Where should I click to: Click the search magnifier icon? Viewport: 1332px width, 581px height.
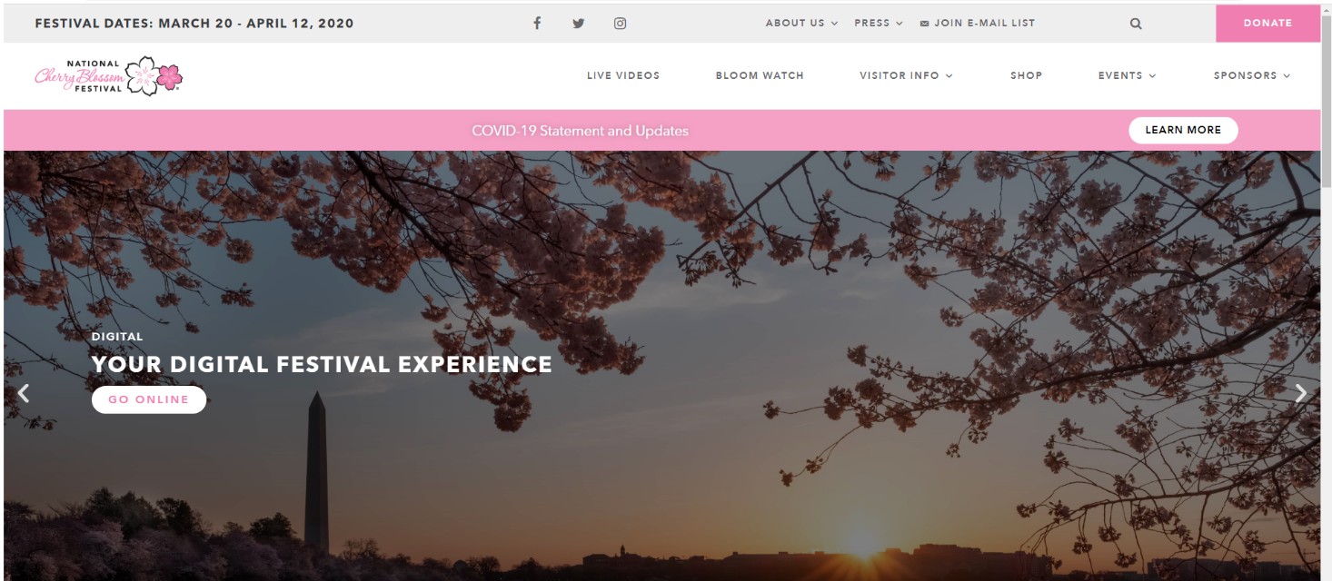pyautogui.click(x=1136, y=24)
